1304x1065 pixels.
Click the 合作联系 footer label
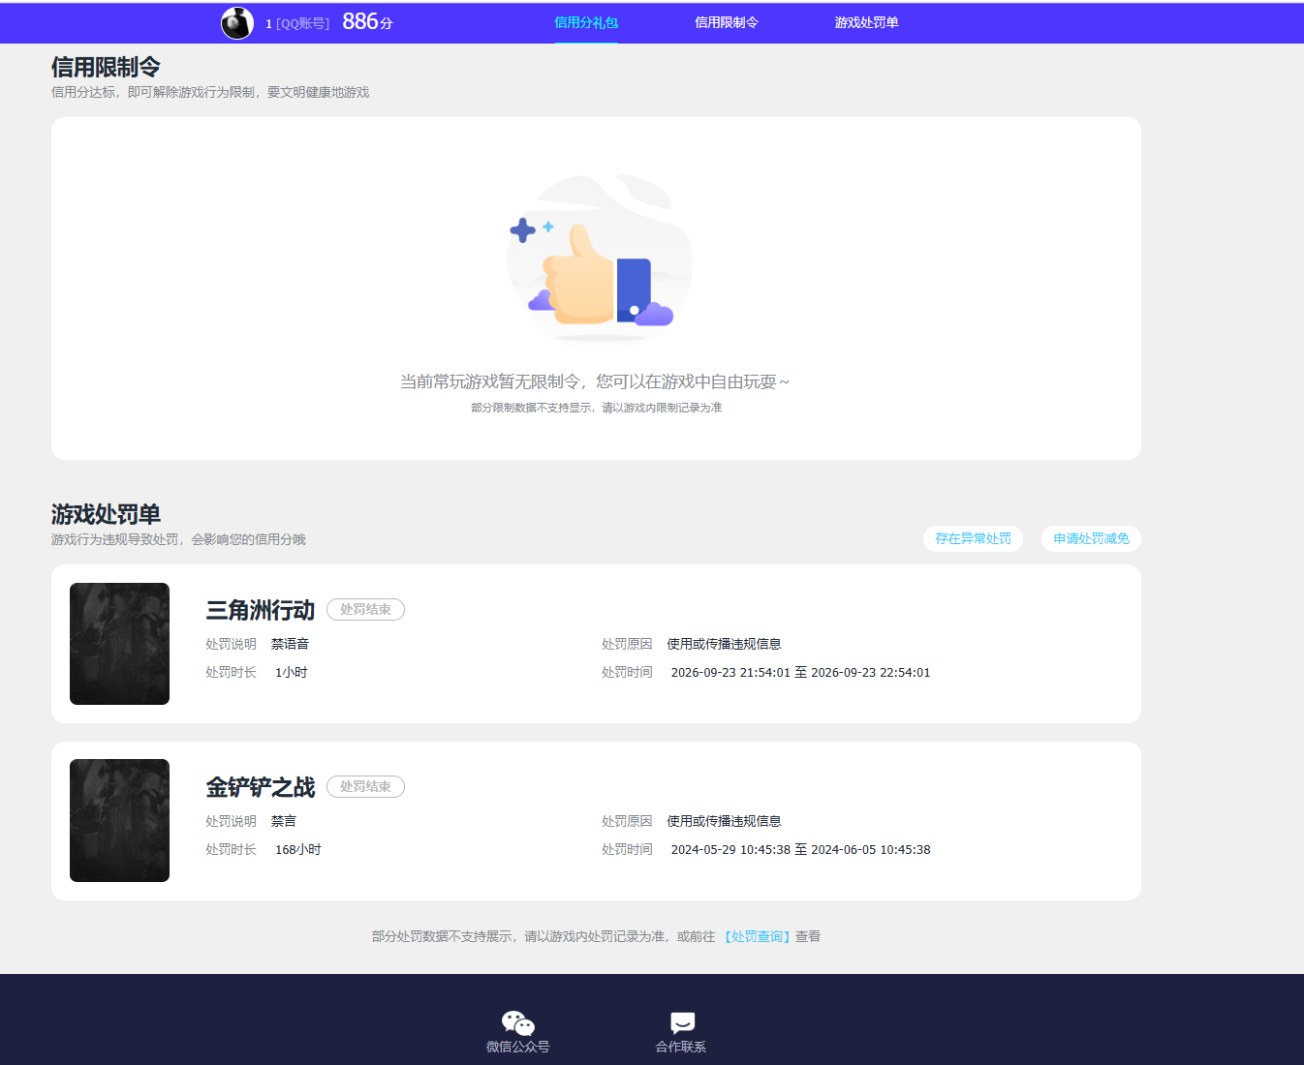pos(681,1047)
